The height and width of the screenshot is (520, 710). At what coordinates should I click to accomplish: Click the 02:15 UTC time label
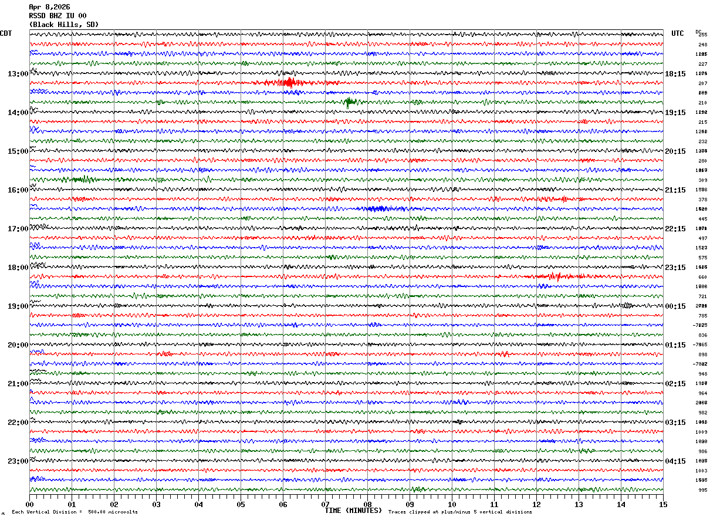coord(675,384)
